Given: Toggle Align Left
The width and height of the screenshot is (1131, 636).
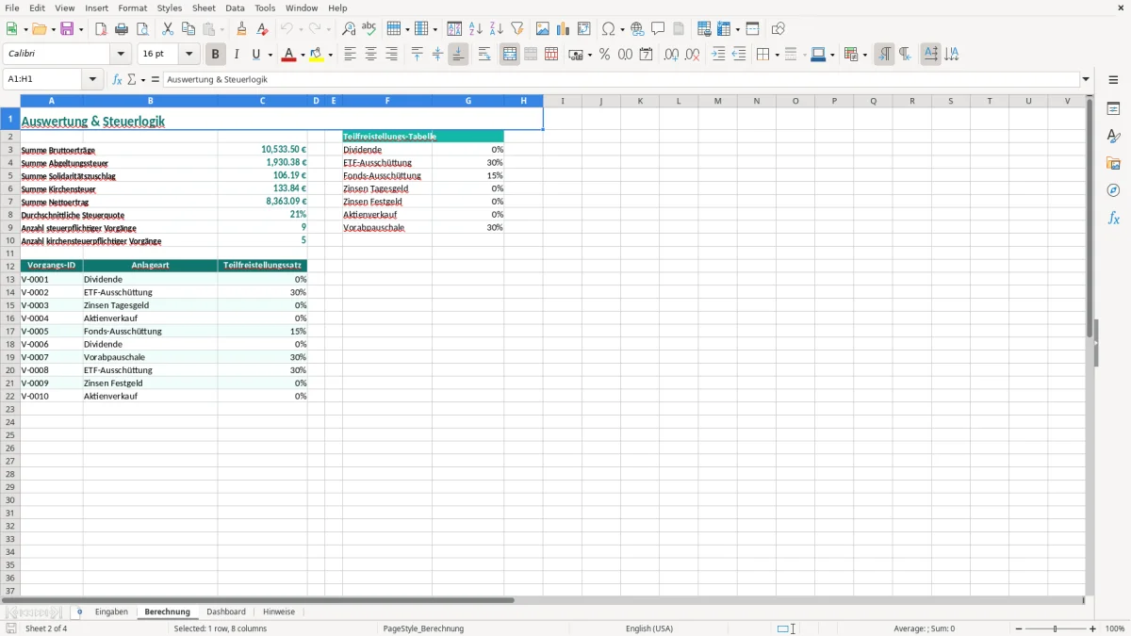Looking at the screenshot, I should (351, 55).
